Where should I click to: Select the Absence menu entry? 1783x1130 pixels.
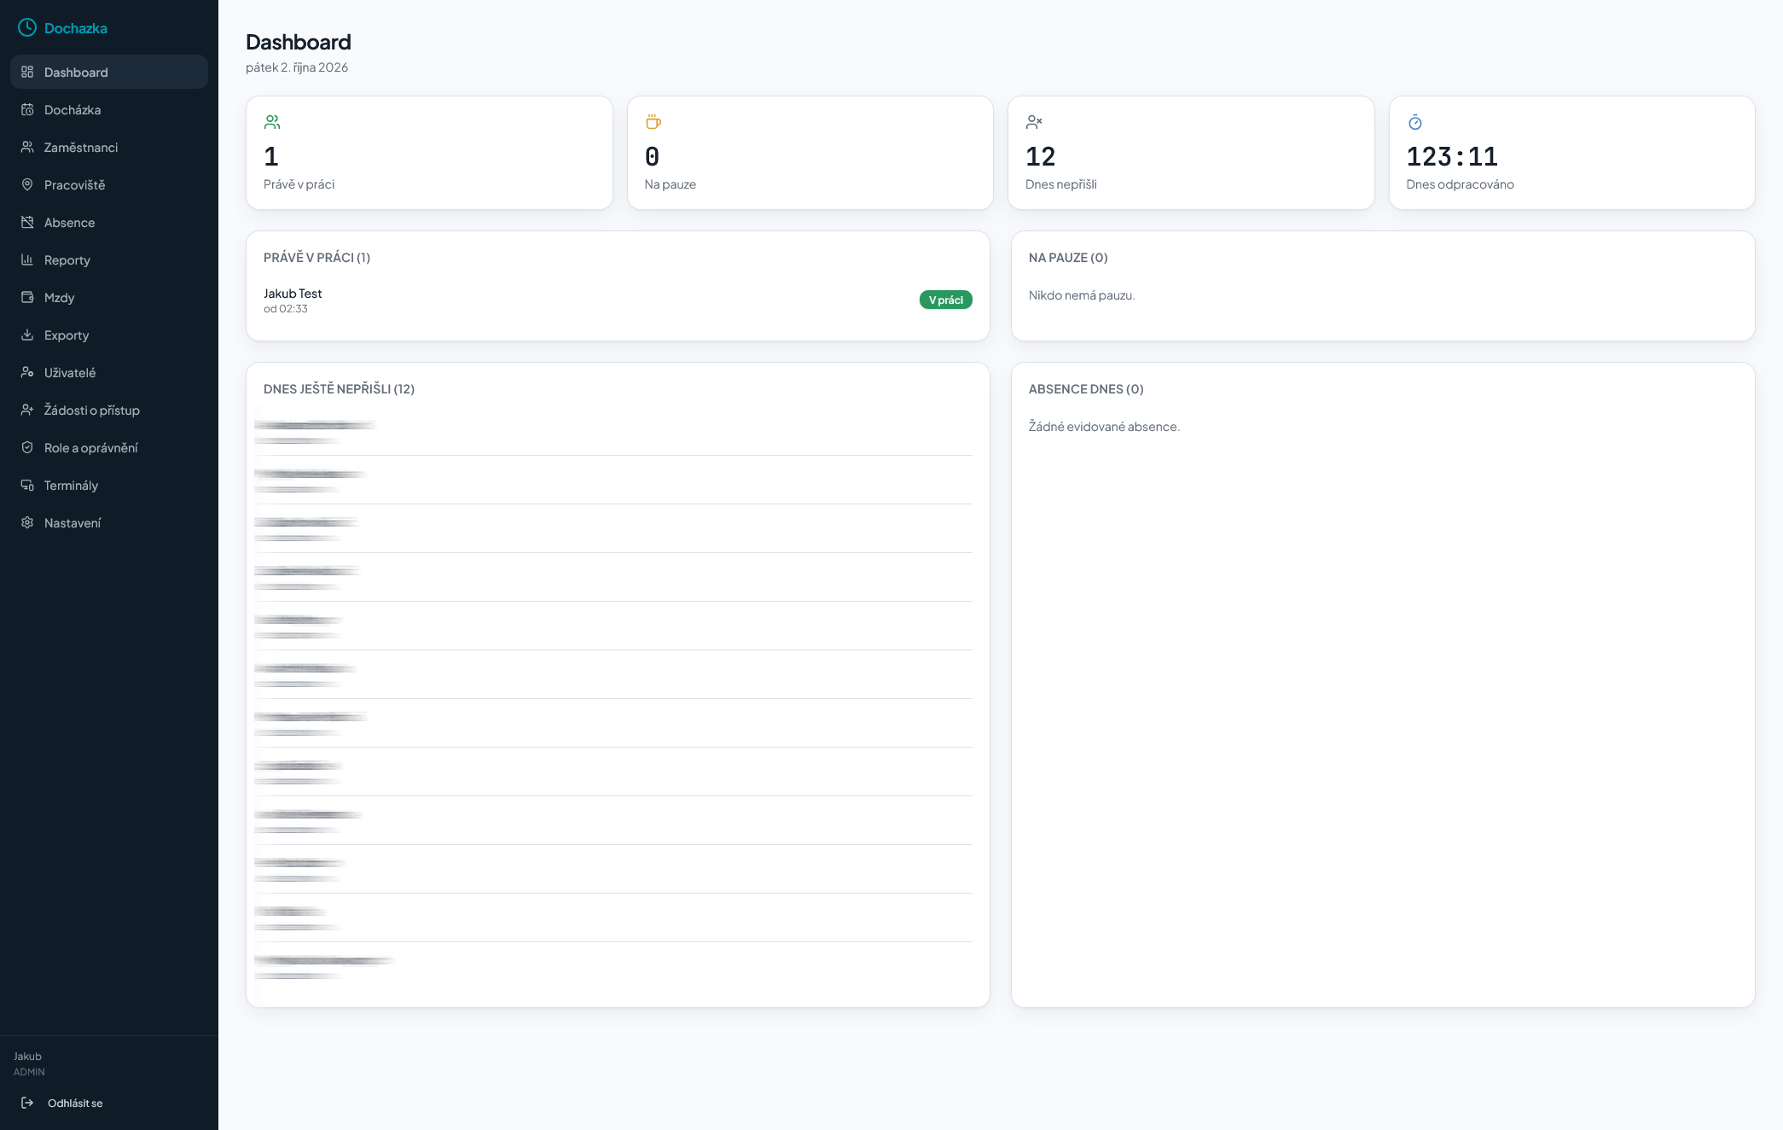pos(109,223)
